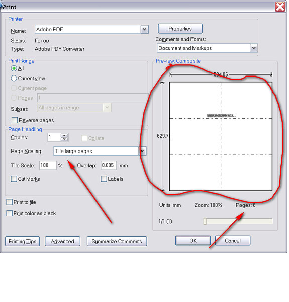Open printer Properties
The height and width of the screenshot is (302, 289).
click(x=180, y=29)
